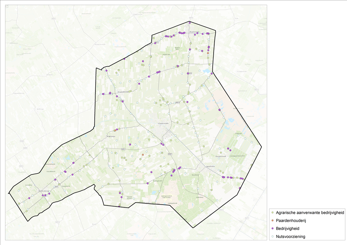Click the Ravenswoud village label
347x245 pixels.
tap(221, 156)
